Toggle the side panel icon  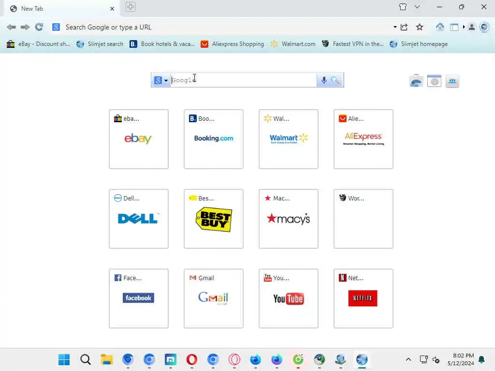(454, 28)
